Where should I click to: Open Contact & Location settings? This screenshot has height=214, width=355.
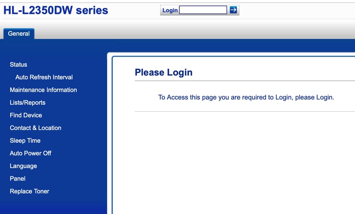click(36, 128)
